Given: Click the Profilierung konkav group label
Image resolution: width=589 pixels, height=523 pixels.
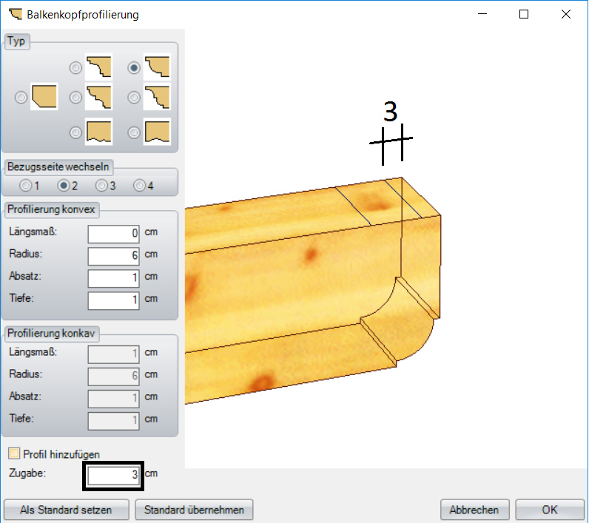Looking at the screenshot, I should pos(51,334).
